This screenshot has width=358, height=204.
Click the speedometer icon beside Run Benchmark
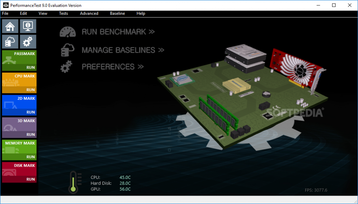pyautogui.click(x=67, y=32)
